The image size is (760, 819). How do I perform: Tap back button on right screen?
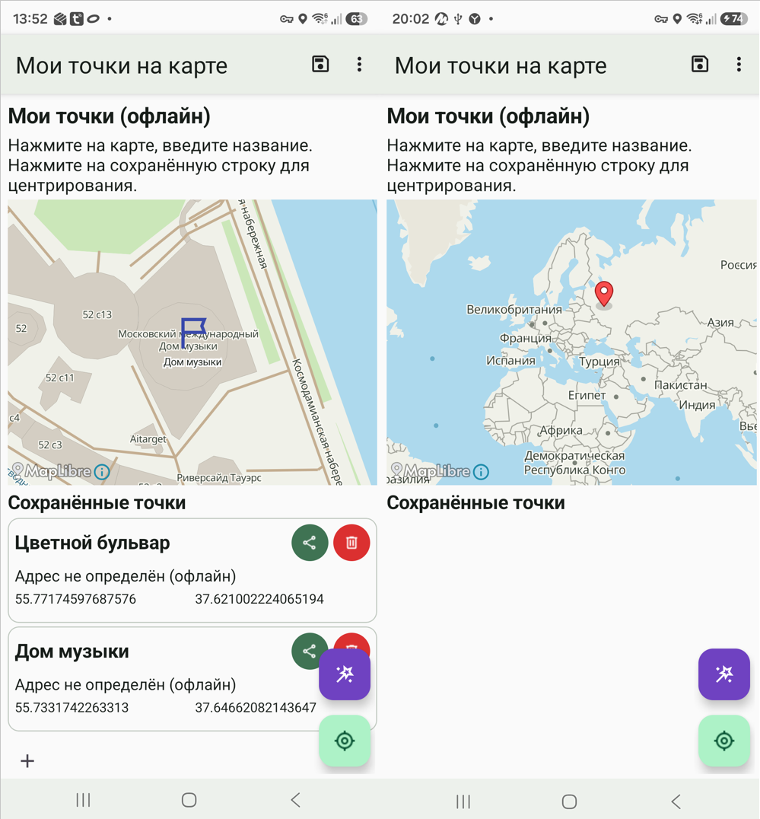(x=676, y=801)
